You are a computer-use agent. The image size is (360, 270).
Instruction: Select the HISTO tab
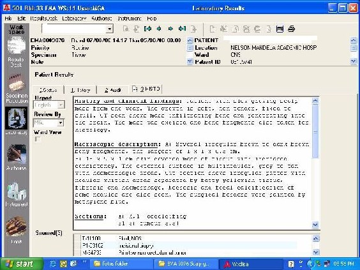(146, 89)
